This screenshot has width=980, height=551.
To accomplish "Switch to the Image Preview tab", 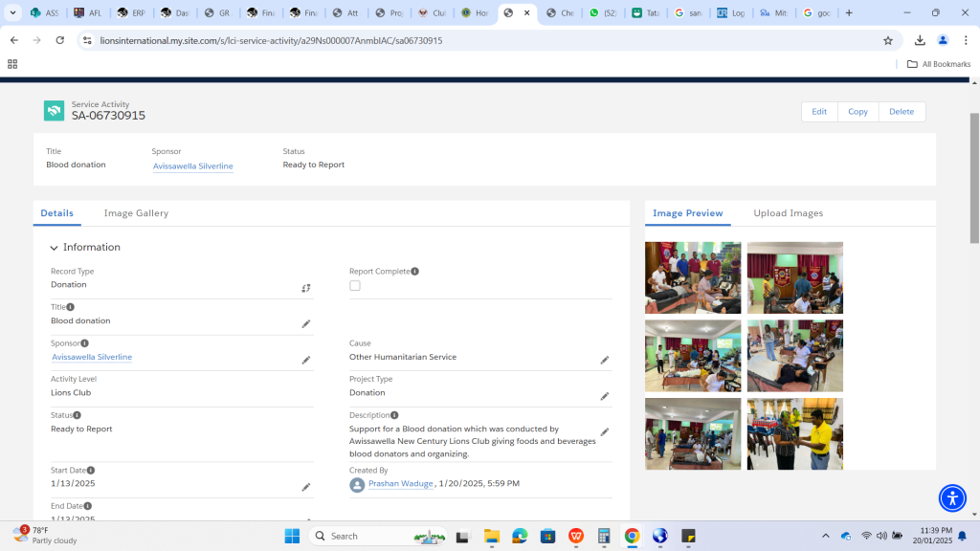I will 687,213.
